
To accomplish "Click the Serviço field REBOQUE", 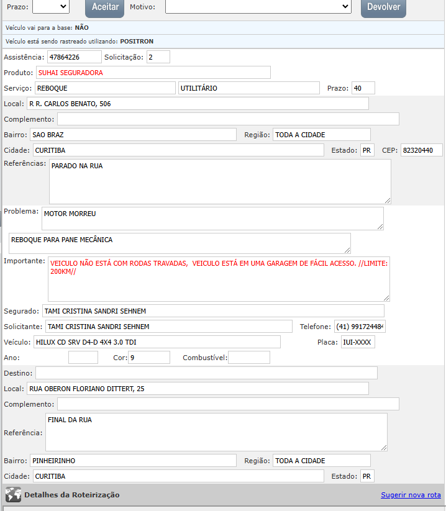I will point(106,88).
